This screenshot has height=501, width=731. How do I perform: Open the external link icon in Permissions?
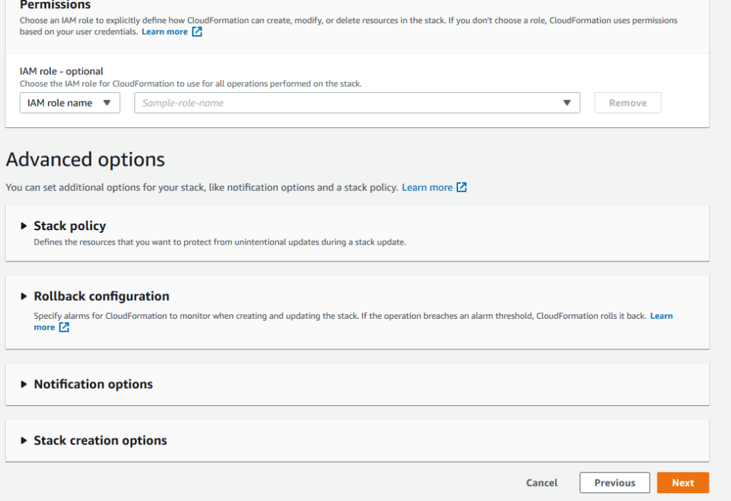tap(197, 32)
